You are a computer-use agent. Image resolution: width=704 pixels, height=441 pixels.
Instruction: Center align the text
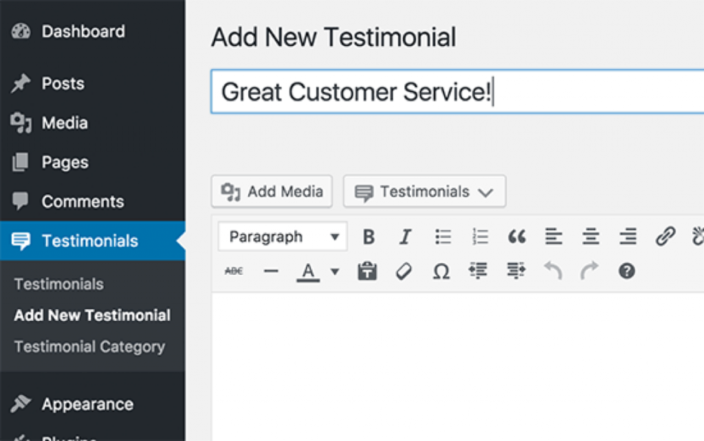pyautogui.click(x=591, y=236)
